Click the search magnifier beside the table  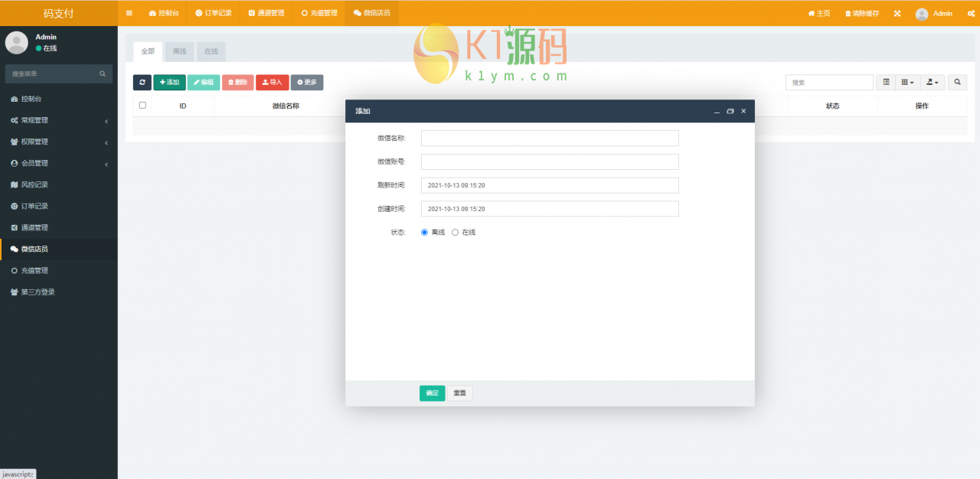click(x=957, y=82)
